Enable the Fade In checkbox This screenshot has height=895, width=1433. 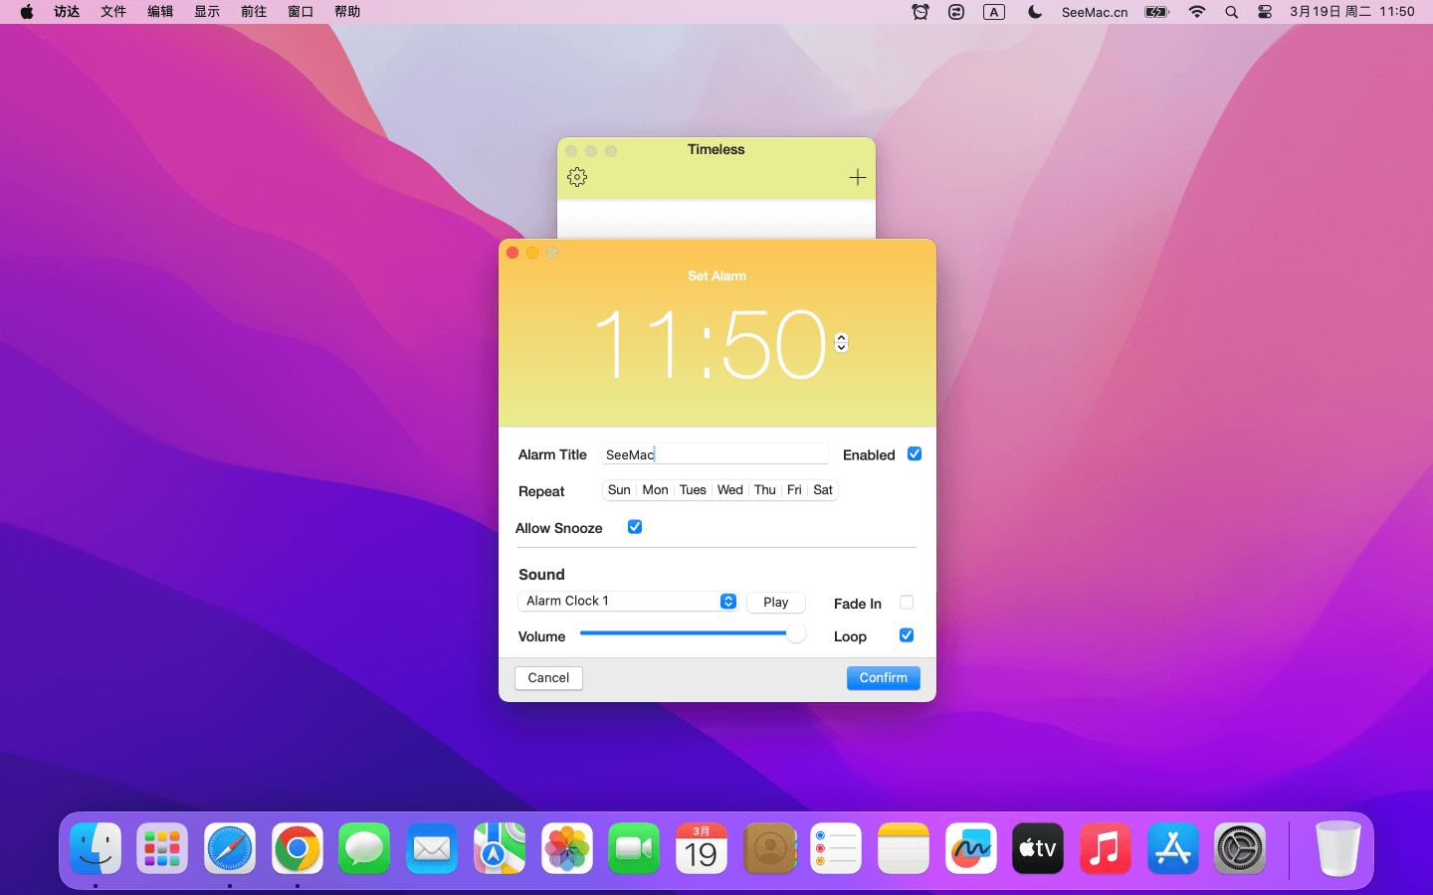point(907,603)
